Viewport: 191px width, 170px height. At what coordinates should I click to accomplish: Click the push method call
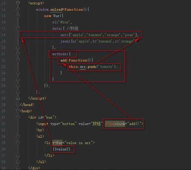point(92,67)
